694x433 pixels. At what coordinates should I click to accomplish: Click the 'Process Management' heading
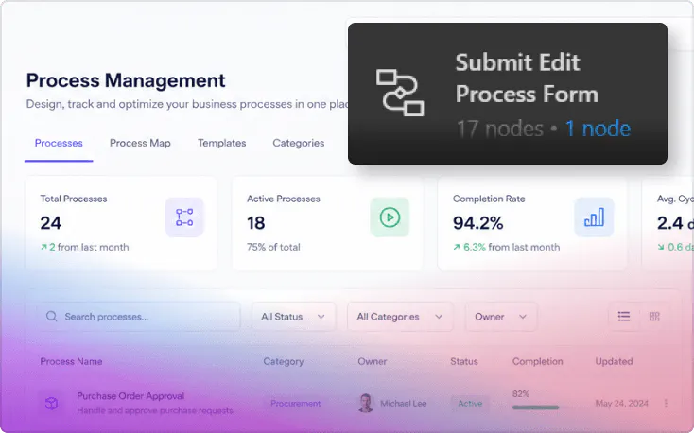point(126,80)
